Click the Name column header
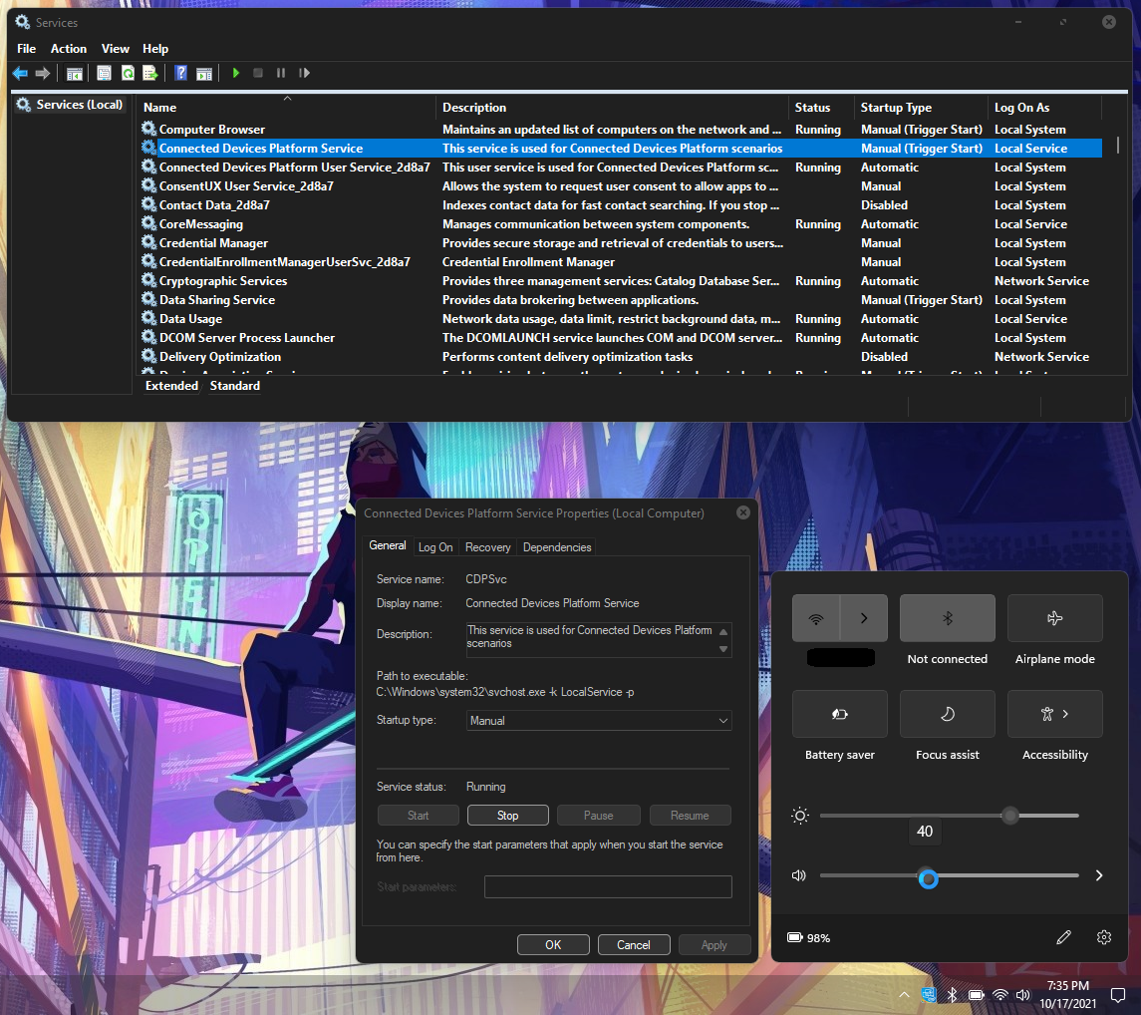Viewport: 1141px width, 1015px height. (x=288, y=107)
